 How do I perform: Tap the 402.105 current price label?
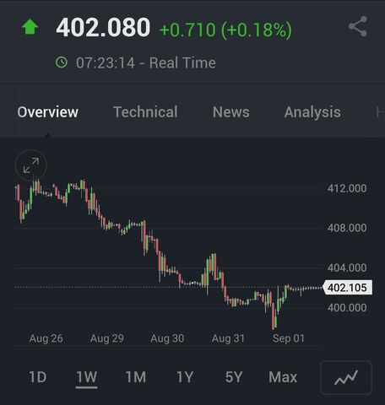click(x=348, y=288)
